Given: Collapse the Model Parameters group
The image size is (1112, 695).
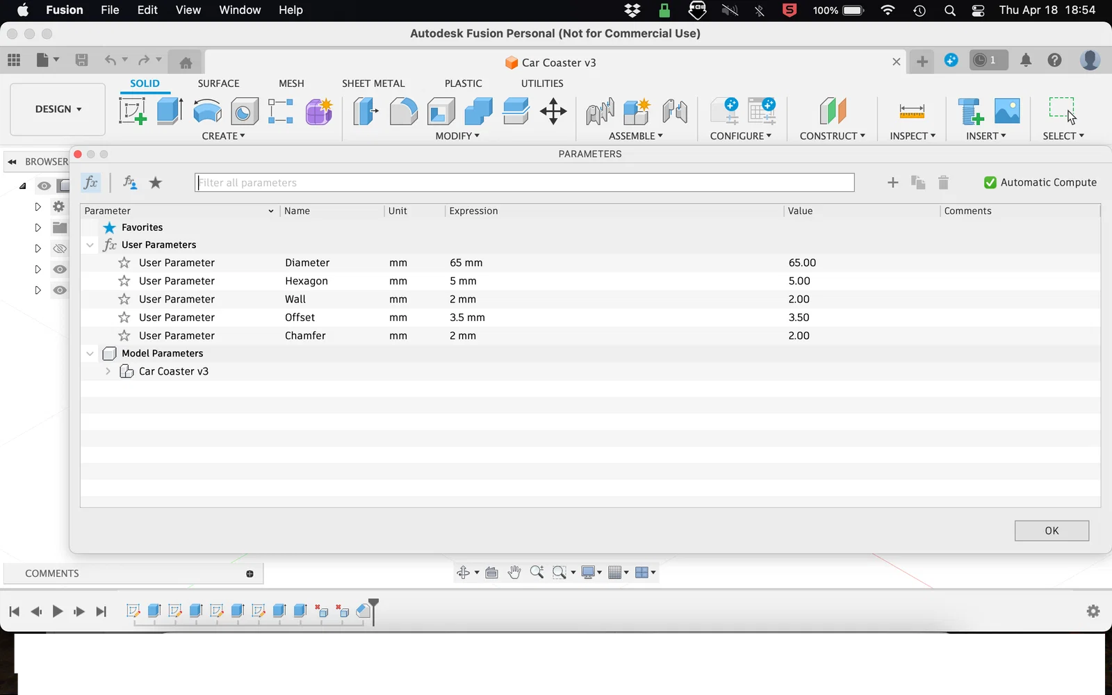Looking at the screenshot, I should tap(90, 353).
